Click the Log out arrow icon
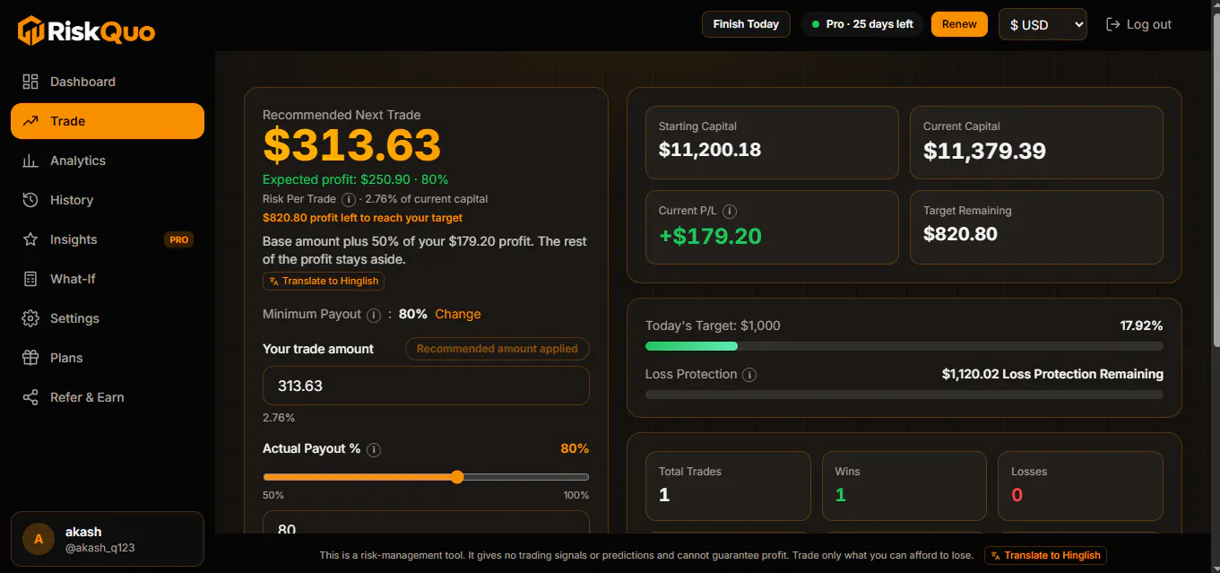Screen dimensions: 1220x573 [1113, 24]
